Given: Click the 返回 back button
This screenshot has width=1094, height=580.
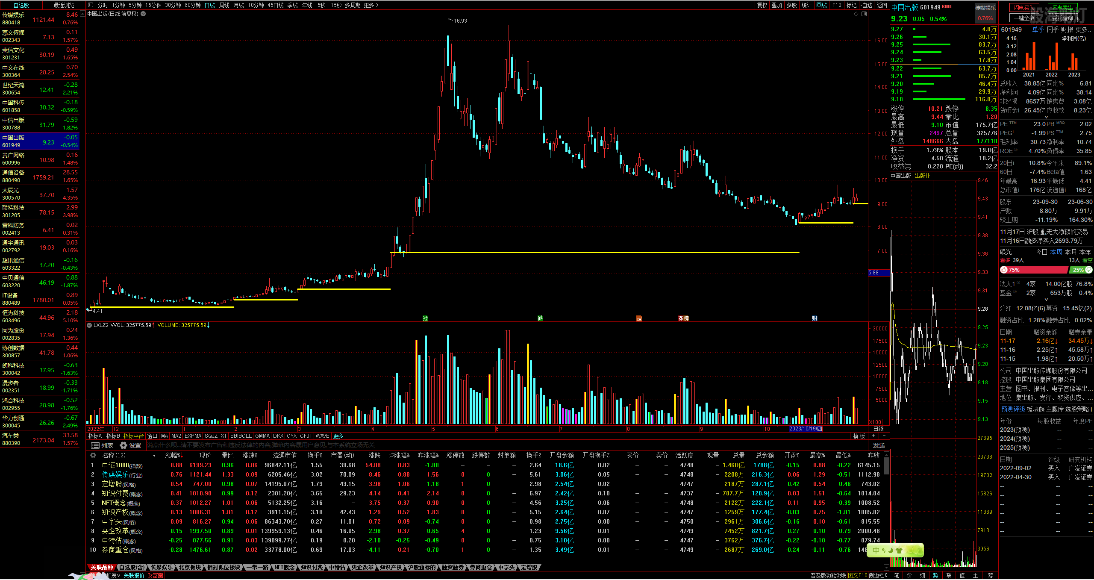Looking at the screenshot, I should (882, 5).
